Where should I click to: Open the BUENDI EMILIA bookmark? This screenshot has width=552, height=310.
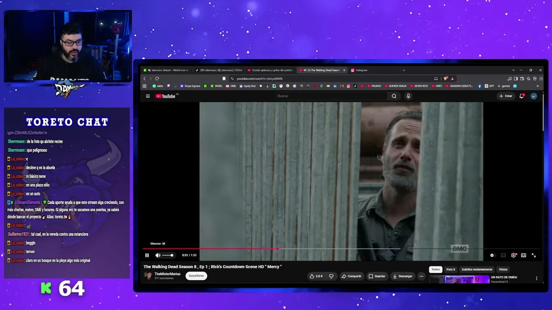(x=395, y=86)
